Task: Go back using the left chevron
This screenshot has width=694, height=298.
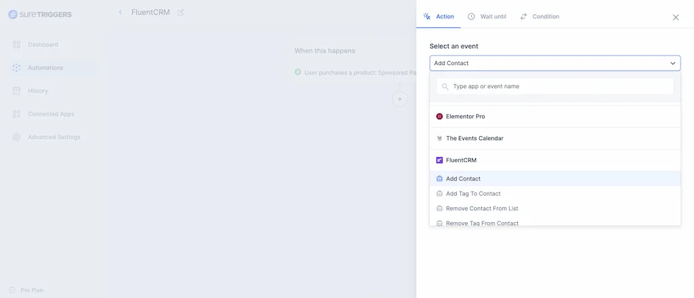Action: (120, 12)
